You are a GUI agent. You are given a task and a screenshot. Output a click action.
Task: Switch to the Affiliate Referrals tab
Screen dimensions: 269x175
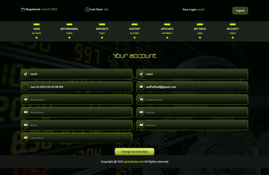pyautogui.click(x=167, y=31)
